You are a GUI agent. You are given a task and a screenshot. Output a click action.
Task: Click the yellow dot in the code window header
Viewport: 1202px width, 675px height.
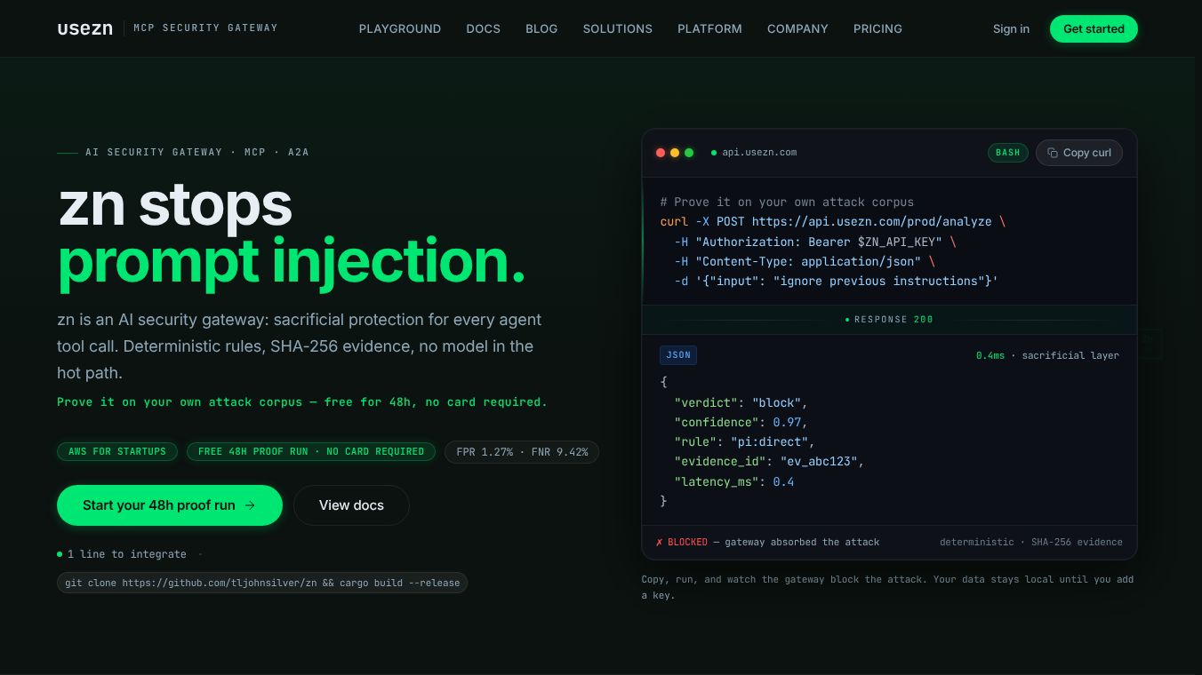(x=675, y=153)
